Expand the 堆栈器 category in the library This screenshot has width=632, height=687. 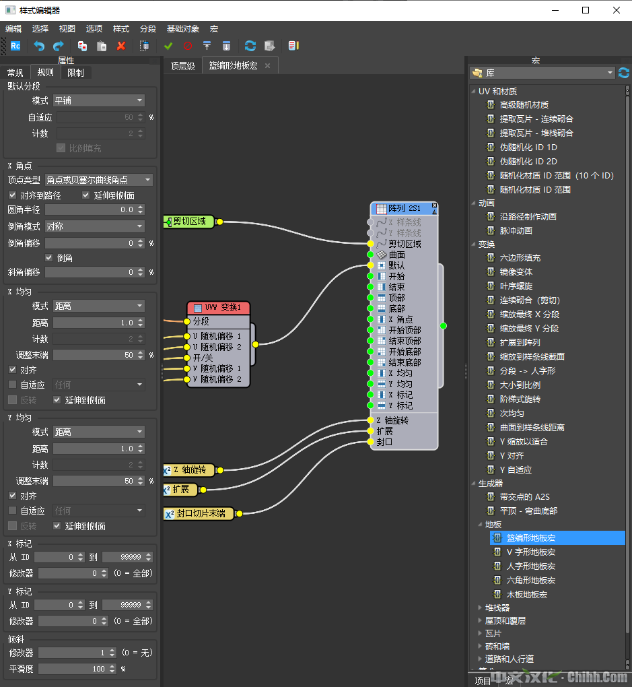pos(479,608)
